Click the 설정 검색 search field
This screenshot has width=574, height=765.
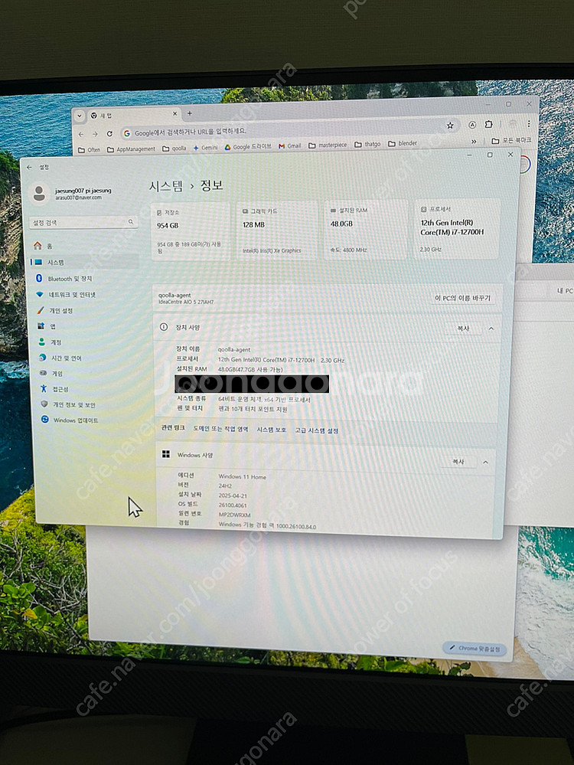tap(83, 223)
